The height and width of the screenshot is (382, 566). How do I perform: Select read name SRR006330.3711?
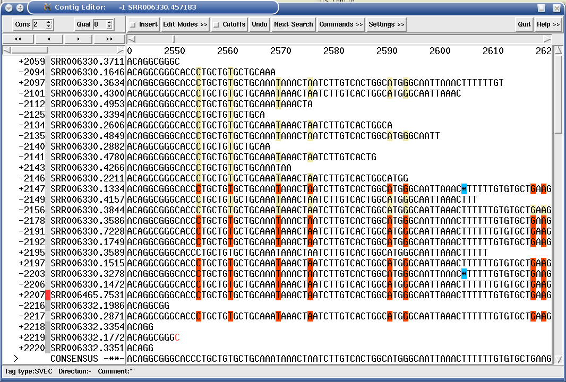tap(88, 62)
